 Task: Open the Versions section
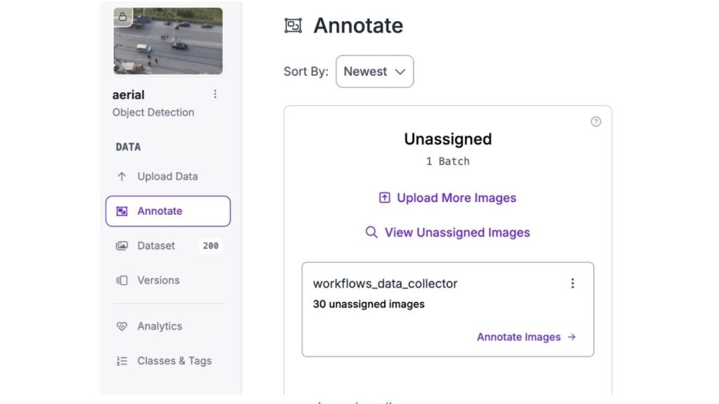158,281
